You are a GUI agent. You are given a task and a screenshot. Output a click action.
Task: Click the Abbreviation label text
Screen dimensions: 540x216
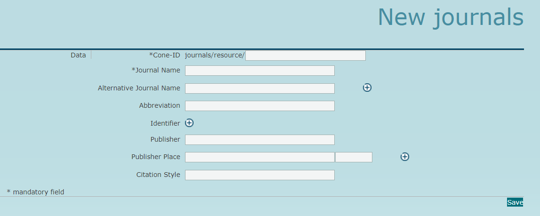pos(160,105)
